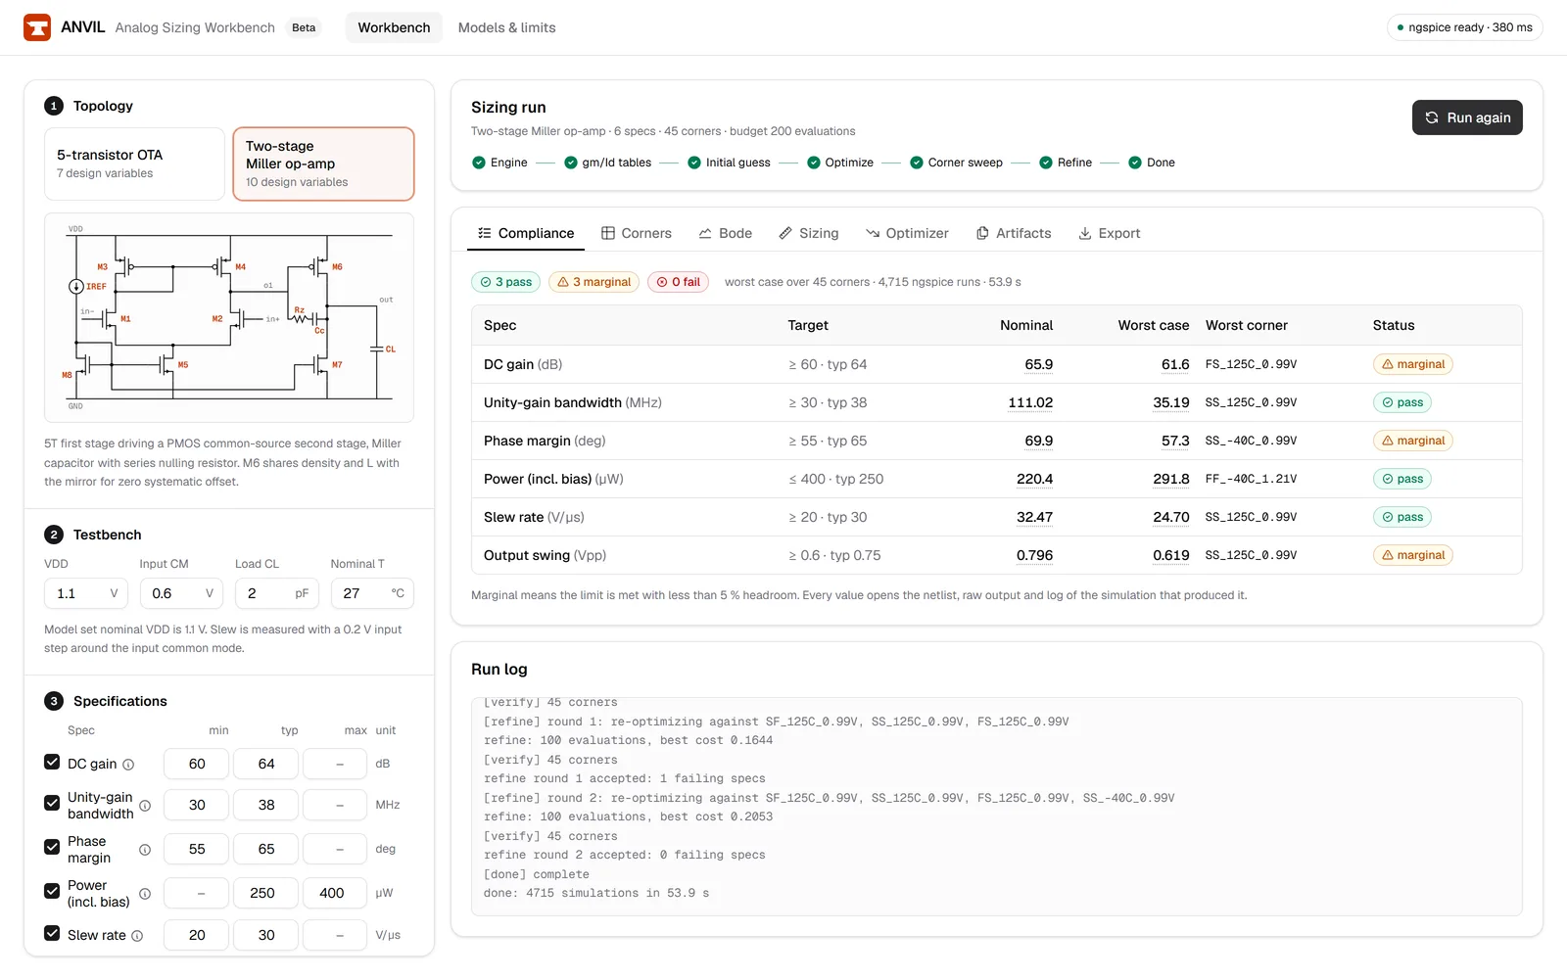Open Power (incl. bias) info icon

[x=145, y=894]
